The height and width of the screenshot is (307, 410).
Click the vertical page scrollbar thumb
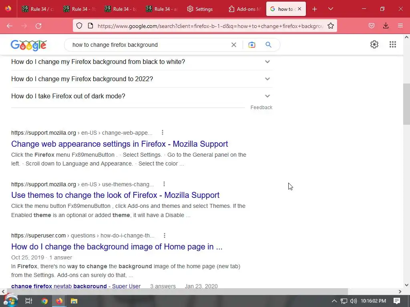click(x=406, y=104)
